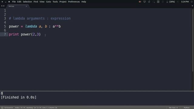The image size is (194, 109).
Task: Open the View menu
Action: click(x=42, y=2)
